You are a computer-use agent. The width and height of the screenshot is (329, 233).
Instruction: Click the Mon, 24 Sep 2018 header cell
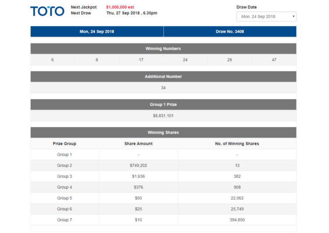pyautogui.click(x=97, y=32)
